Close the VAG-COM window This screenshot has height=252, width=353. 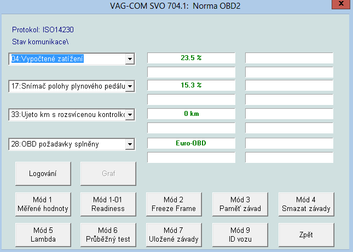point(341,4)
